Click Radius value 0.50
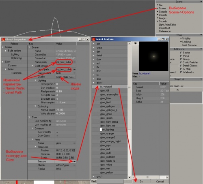203x184 pixels. coord(58,169)
